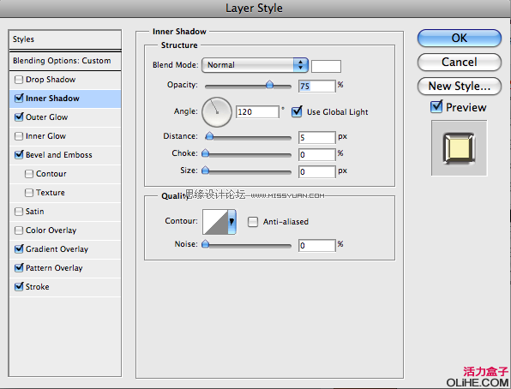Click the Angle dial control
Viewport: 511px width, 389px height.
[x=217, y=112]
